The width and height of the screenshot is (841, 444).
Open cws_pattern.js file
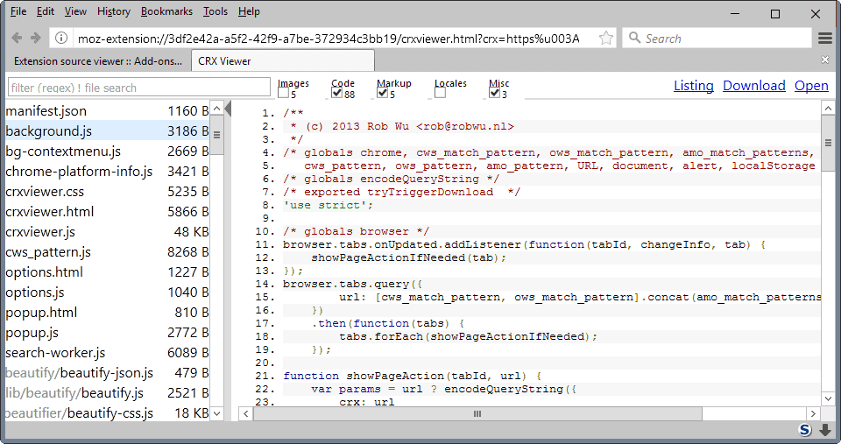(107, 252)
